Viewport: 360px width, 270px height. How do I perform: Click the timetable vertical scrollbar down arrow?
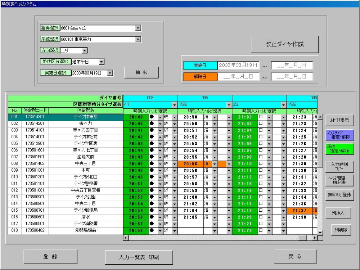click(x=320, y=232)
